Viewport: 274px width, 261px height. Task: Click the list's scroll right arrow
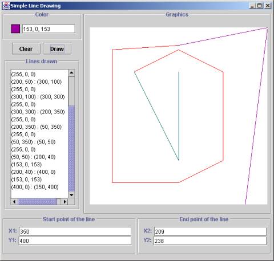click(65, 202)
